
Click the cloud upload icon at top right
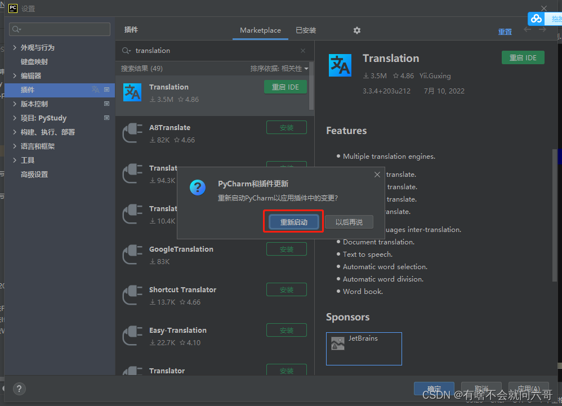[536, 19]
